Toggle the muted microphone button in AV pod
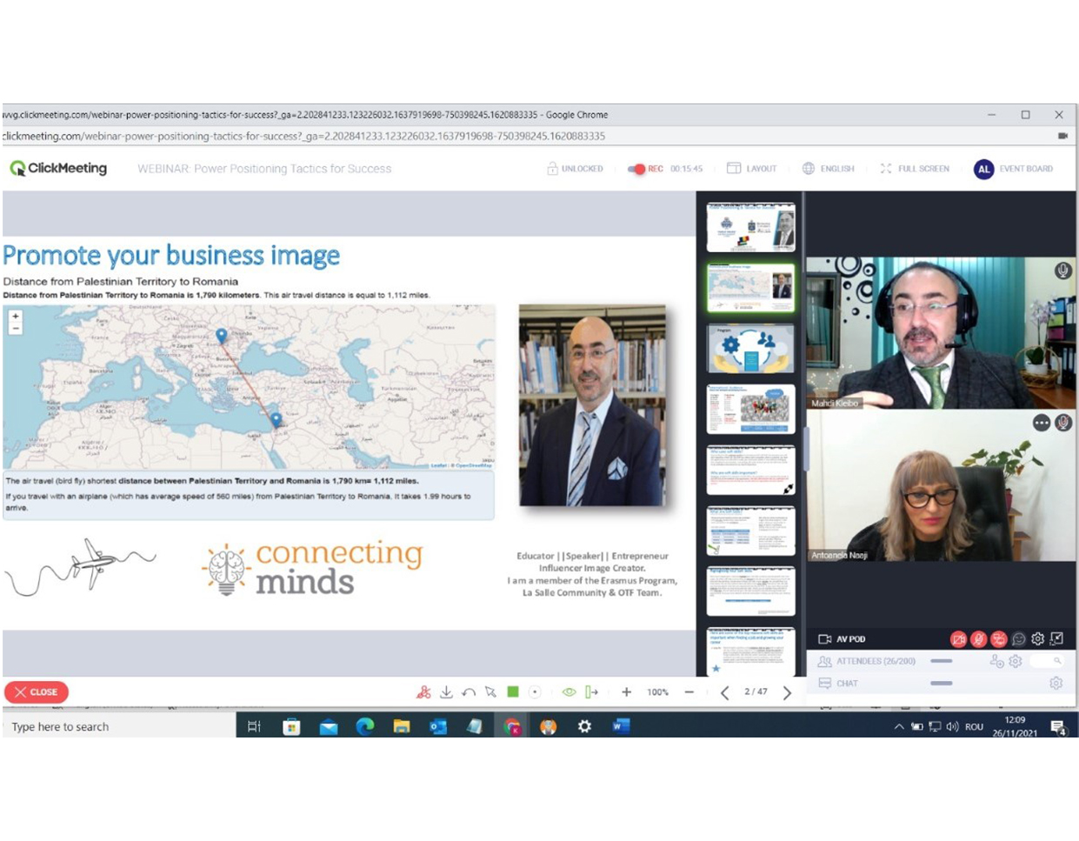1079x841 pixels. [x=978, y=639]
